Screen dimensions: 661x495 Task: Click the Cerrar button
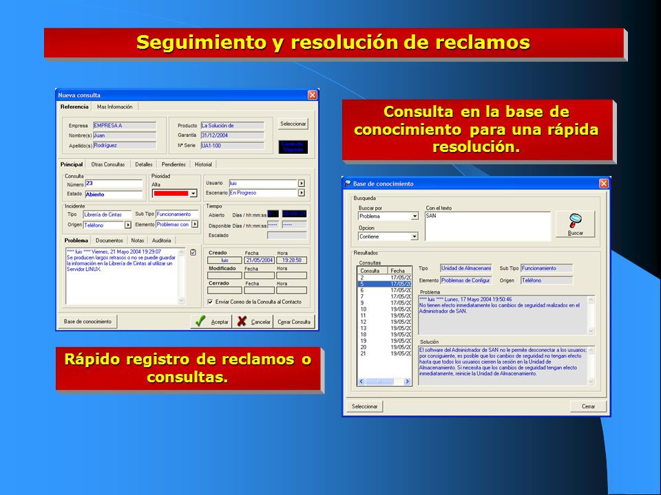588,406
